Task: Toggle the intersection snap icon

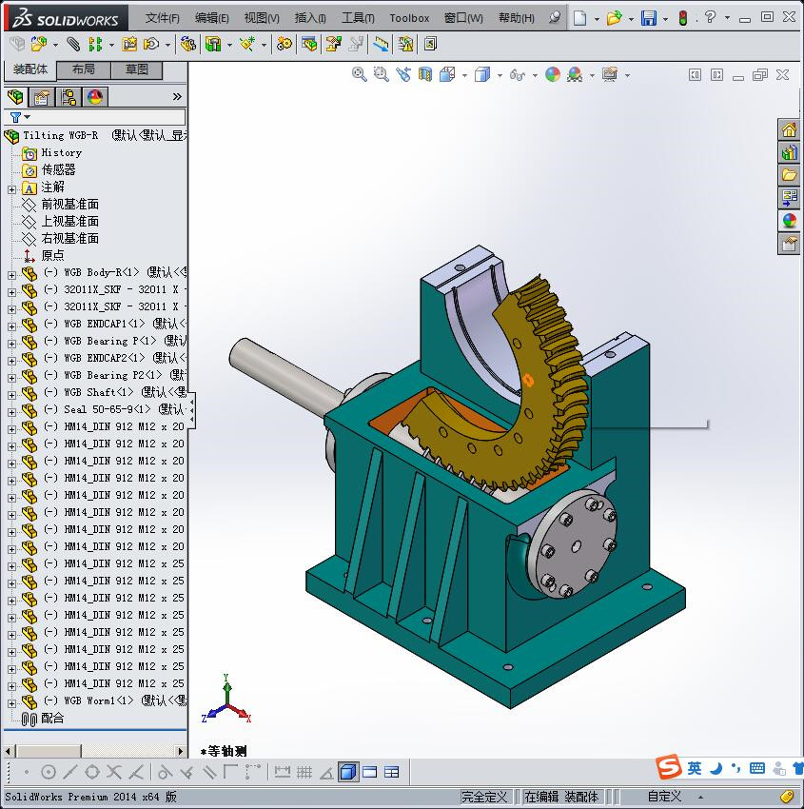Action: (x=114, y=772)
